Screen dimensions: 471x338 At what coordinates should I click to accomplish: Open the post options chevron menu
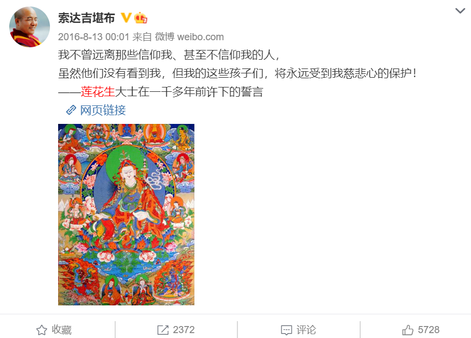pos(460,11)
